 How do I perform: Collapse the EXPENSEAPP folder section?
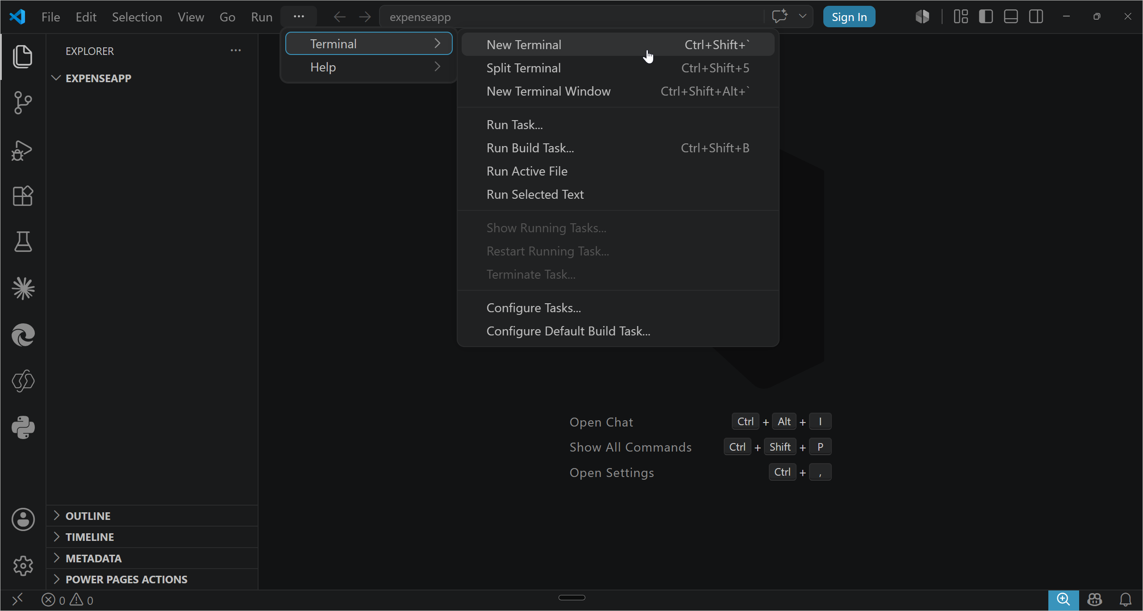[152, 78]
